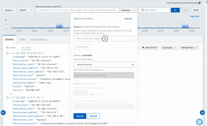The height and width of the screenshot is (126, 208).
Task: Click the Reset button
Action: coord(196,10)
